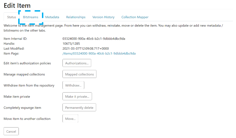
Task: Go to the Metadata tab
Action: [52, 17]
